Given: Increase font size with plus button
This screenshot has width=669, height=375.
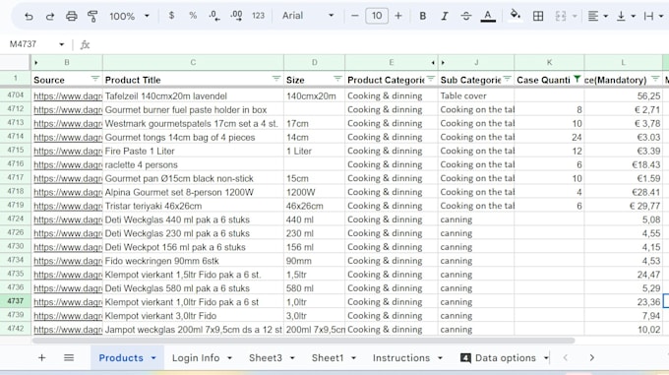Looking at the screenshot, I should click(398, 16).
